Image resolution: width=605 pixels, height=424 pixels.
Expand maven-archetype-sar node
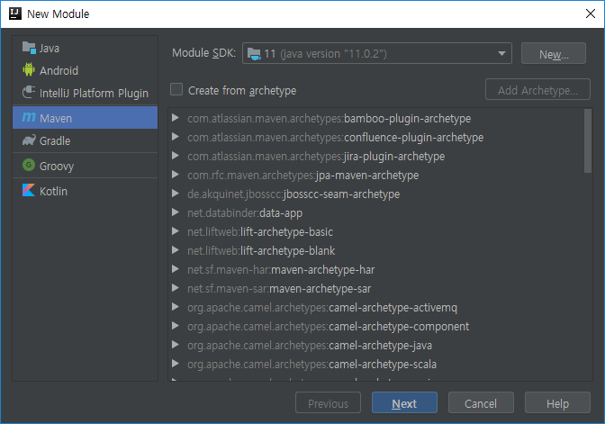pyautogui.click(x=176, y=288)
